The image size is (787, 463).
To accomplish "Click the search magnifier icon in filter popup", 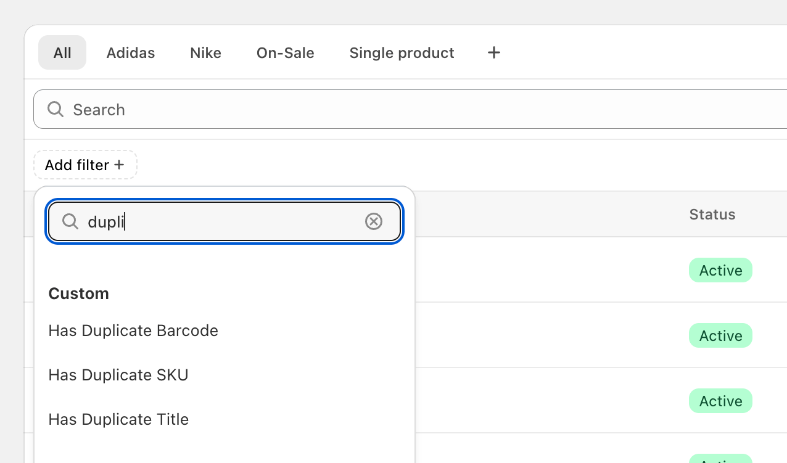I will tap(70, 221).
